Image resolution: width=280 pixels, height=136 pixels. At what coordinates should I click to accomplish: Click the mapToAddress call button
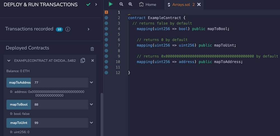coord(19,83)
